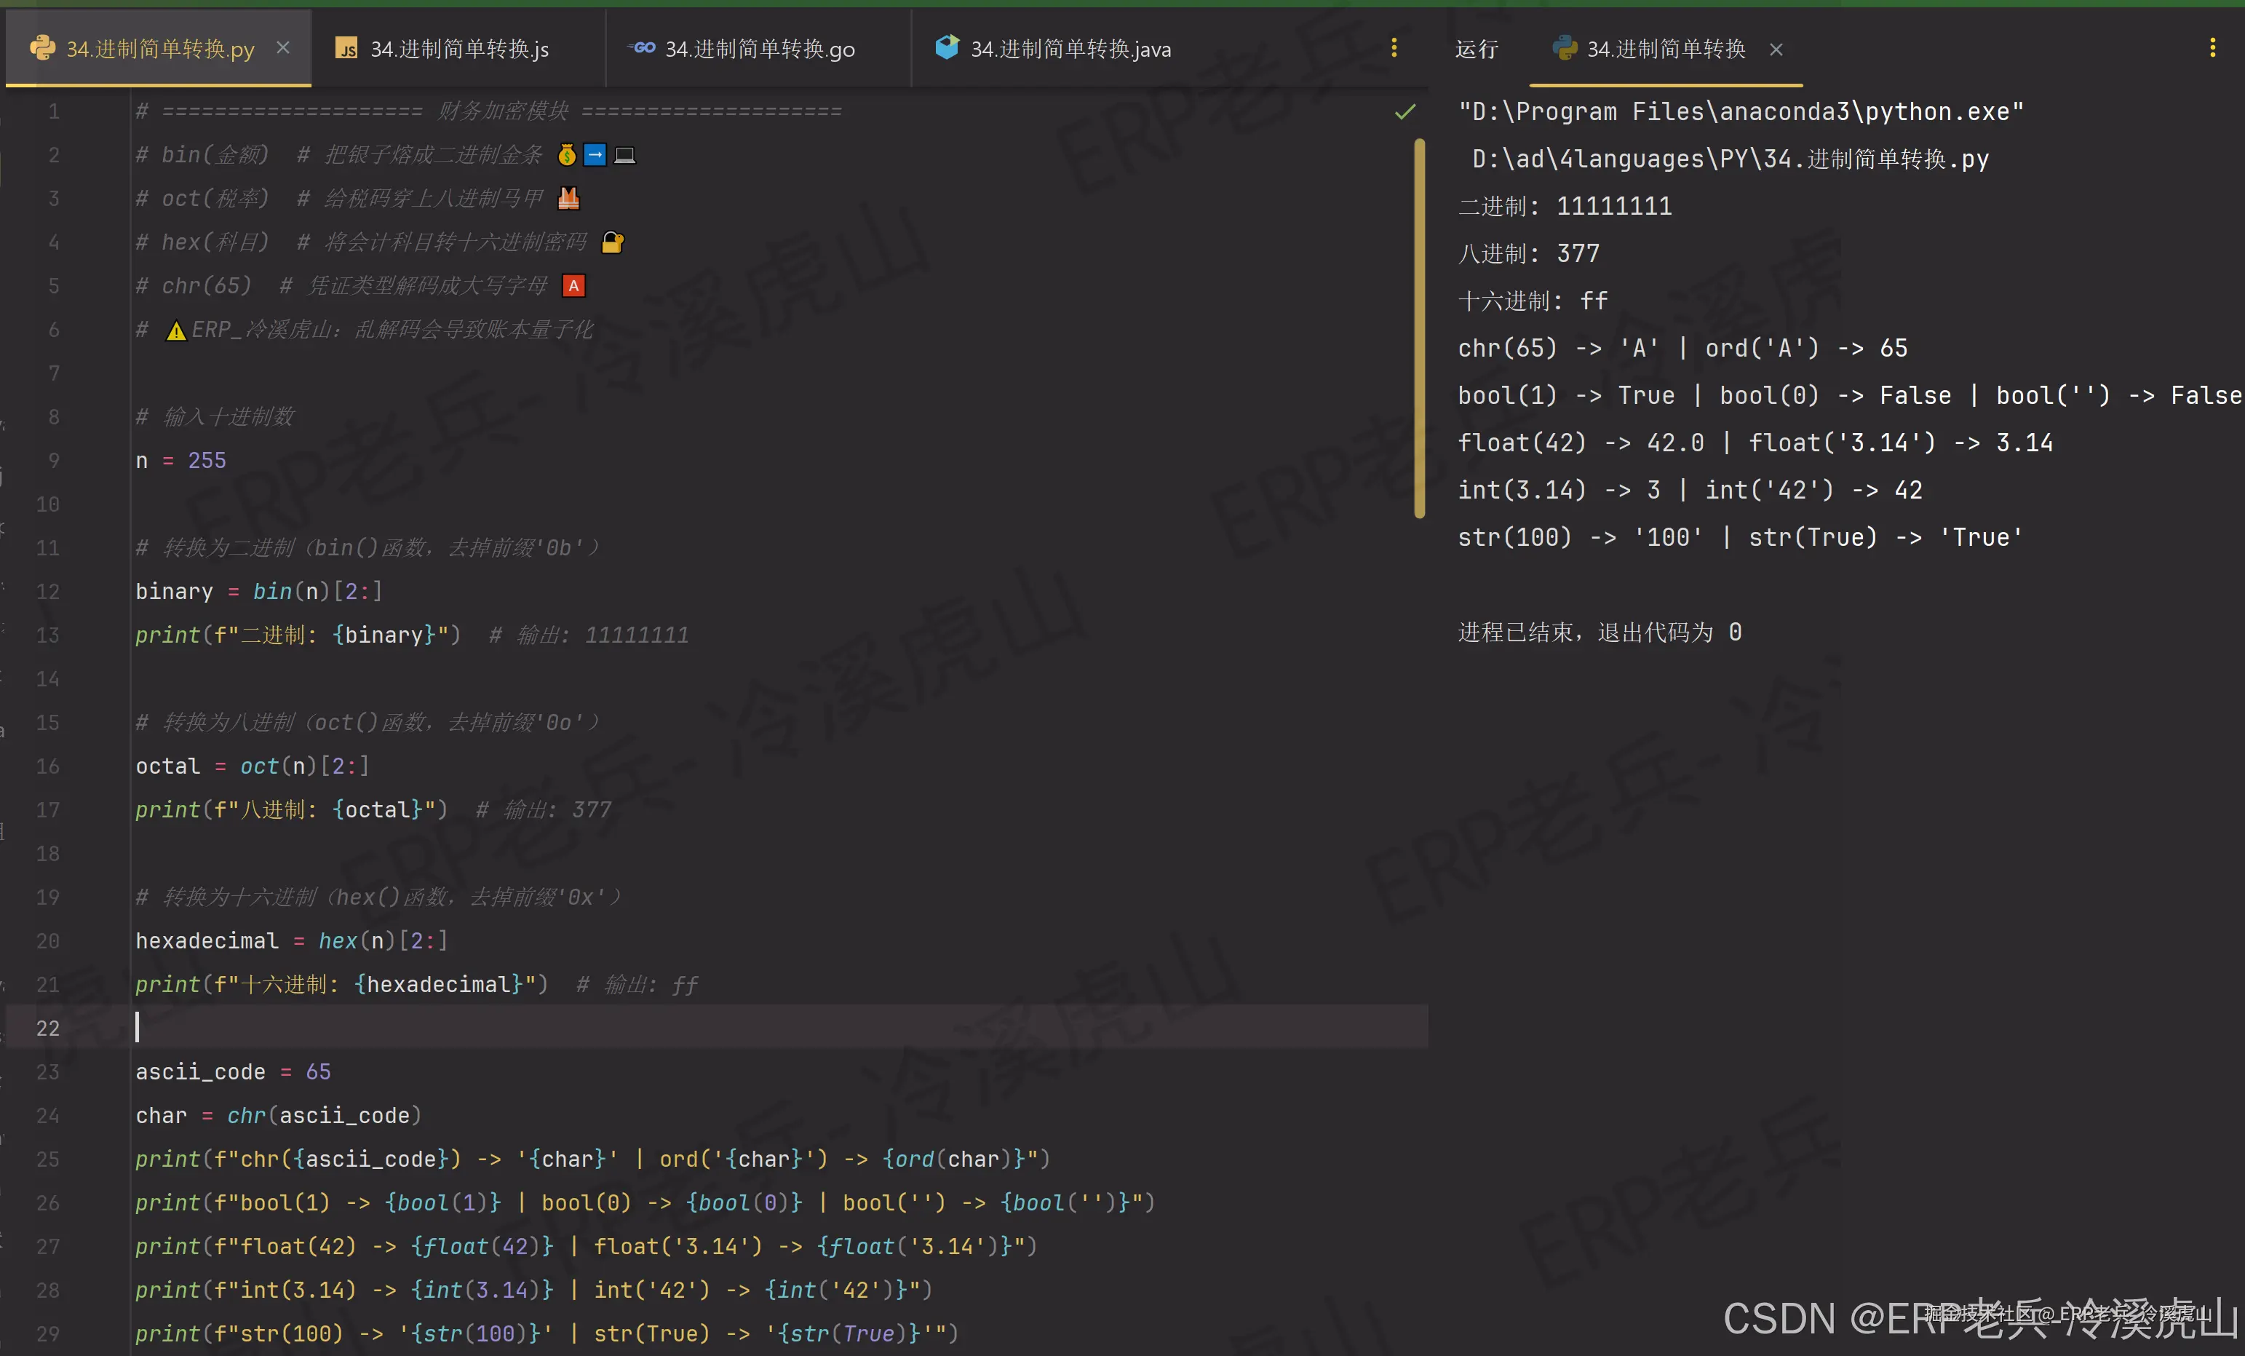Click the editor vertical scrollbar thumb
Image resolution: width=2245 pixels, height=1356 pixels.
tap(1418, 328)
